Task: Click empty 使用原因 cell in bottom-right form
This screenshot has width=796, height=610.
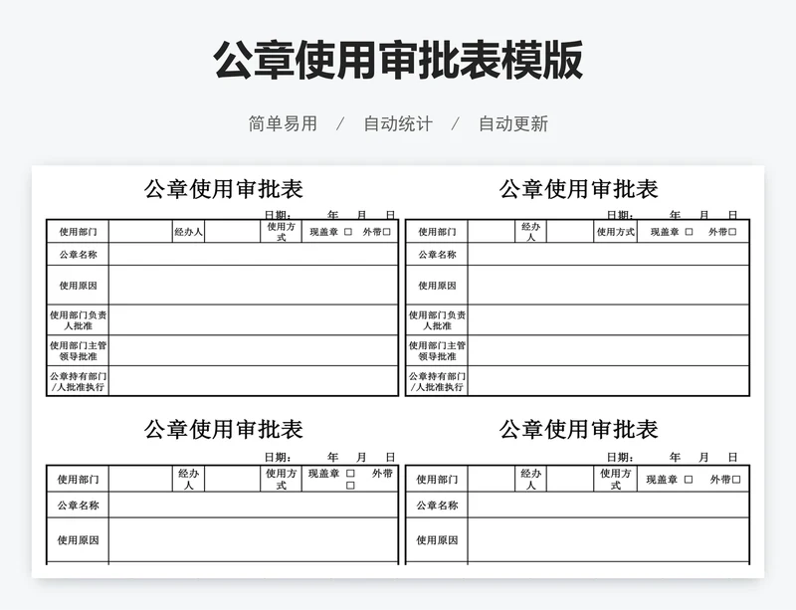Action: pyautogui.click(x=608, y=540)
